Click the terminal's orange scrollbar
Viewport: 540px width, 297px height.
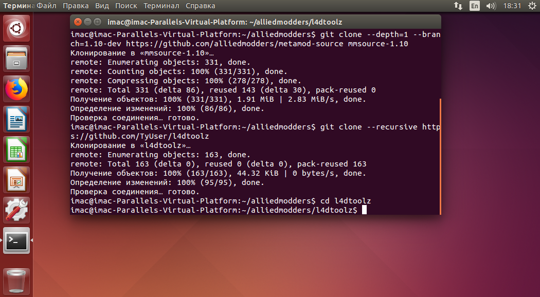point(440,157)
